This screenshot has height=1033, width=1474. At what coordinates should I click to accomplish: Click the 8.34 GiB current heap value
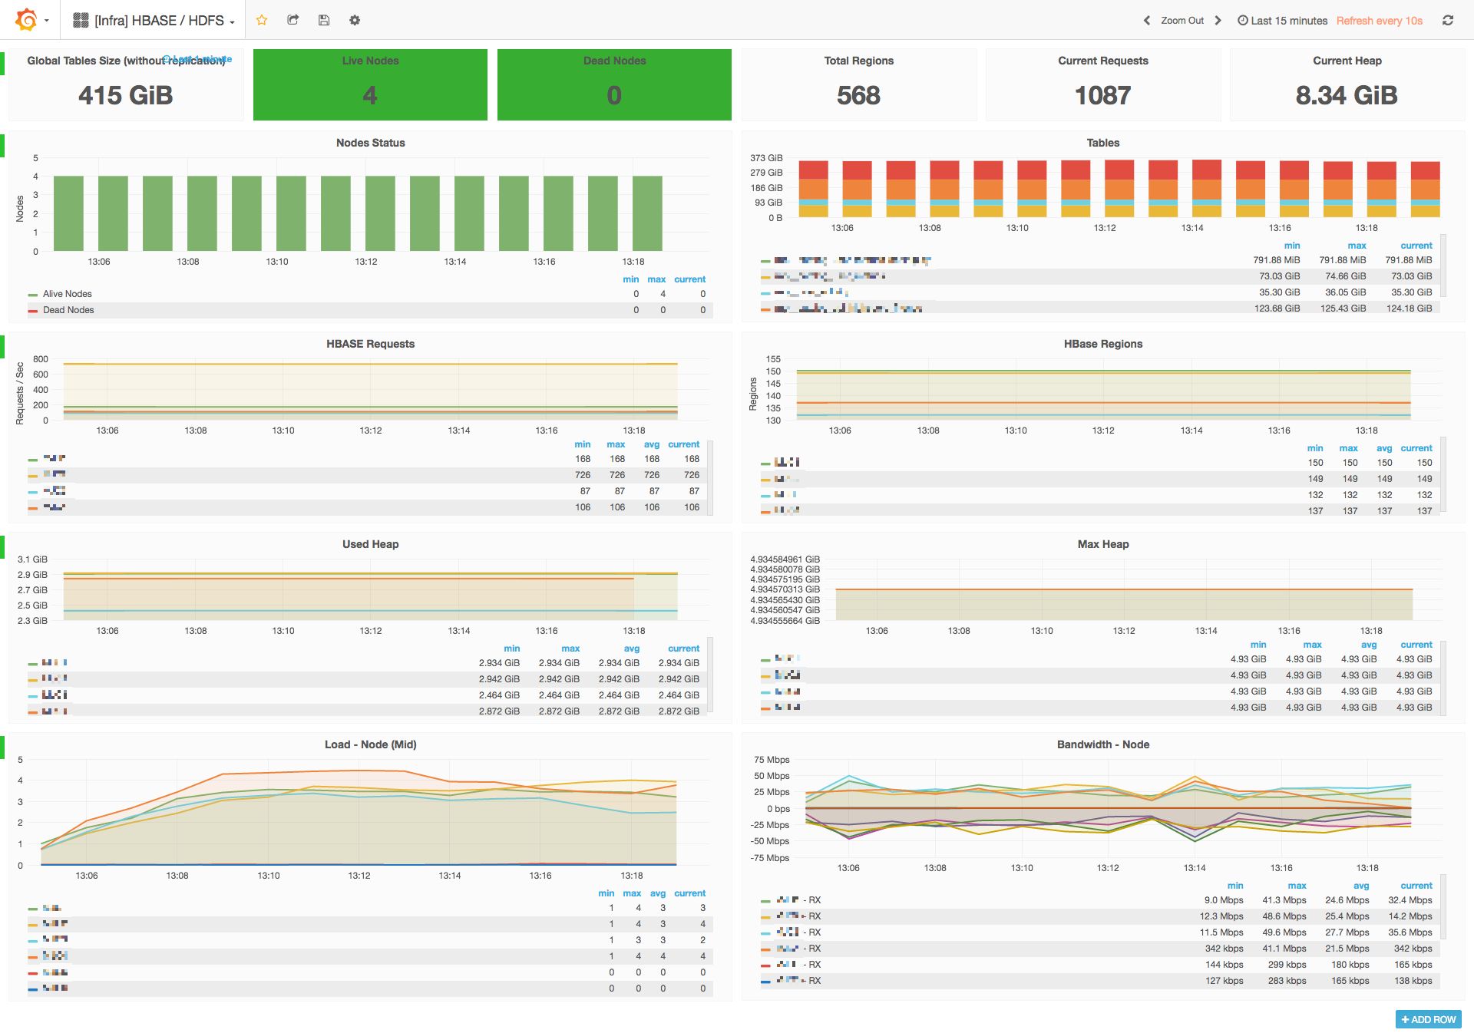(1347, 95)
